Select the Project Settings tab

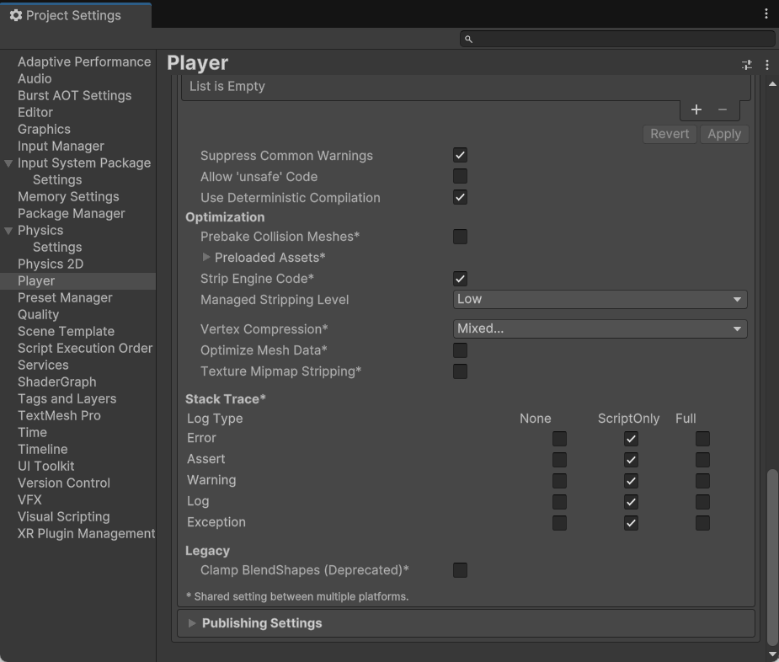click(76, 15)
